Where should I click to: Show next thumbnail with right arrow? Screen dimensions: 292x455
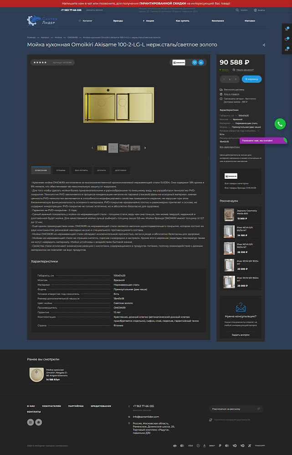pyautogui.click(x=145, y=148)
